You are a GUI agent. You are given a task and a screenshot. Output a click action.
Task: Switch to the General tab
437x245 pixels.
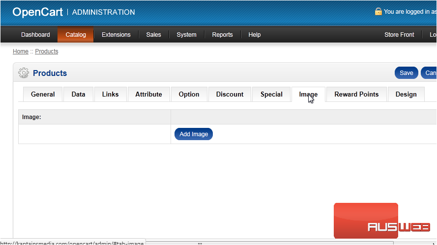[x=43, y=95]
